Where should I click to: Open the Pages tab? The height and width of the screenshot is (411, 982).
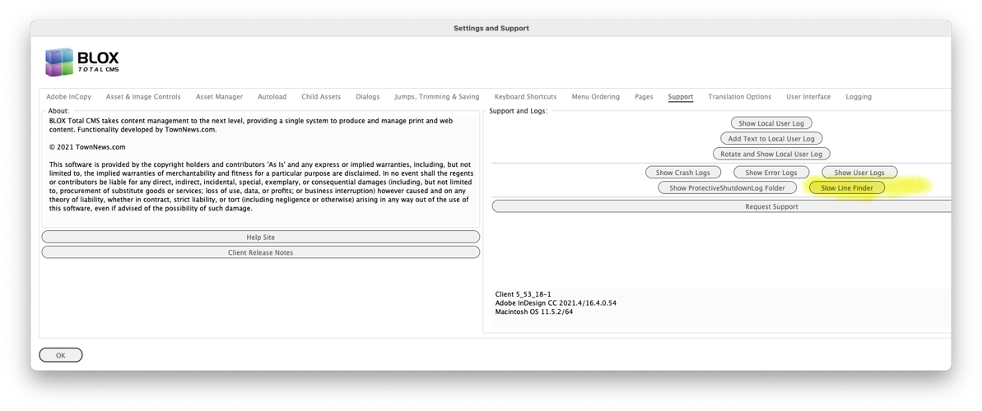(x=644, y=97)
